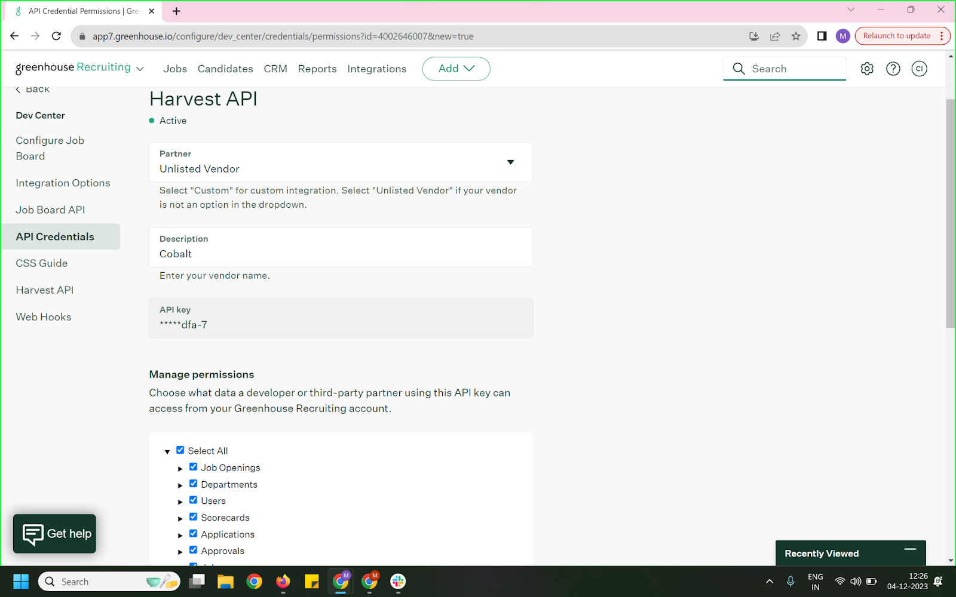Screen dimensions: 956x597
Task: Open the CI user profile avatar
Action: [920, 69]
